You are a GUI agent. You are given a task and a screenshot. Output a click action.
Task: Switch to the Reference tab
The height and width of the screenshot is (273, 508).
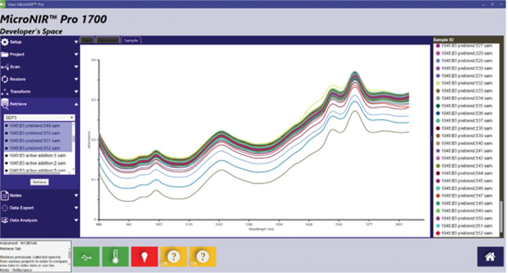[108, 41]
